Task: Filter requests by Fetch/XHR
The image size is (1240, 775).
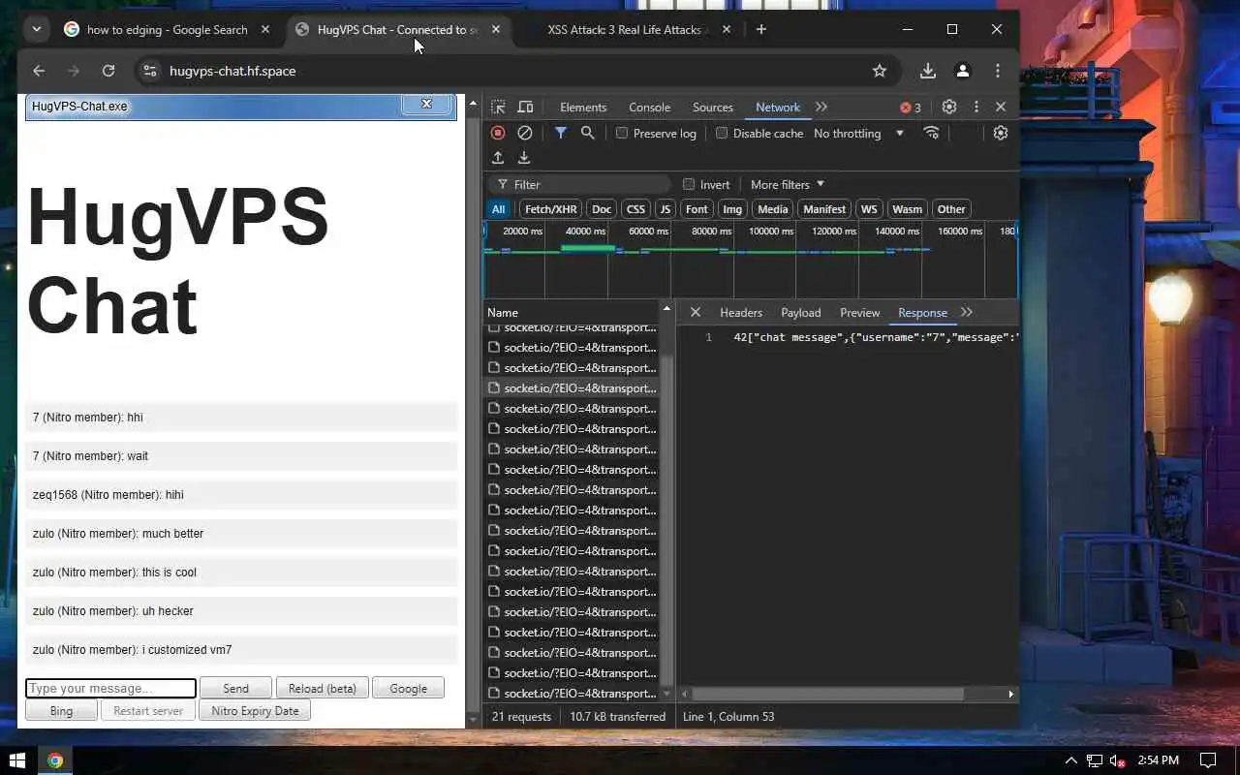Action: tap(550, 208)
